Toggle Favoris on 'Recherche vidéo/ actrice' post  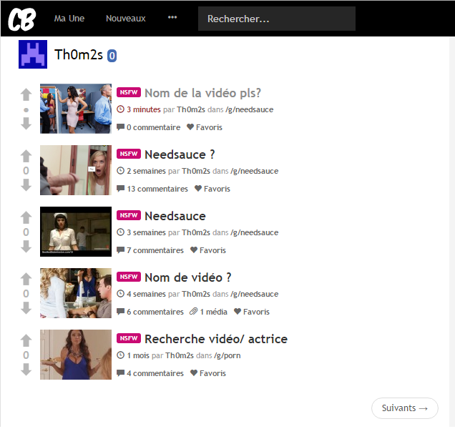[x=207, y=373]
